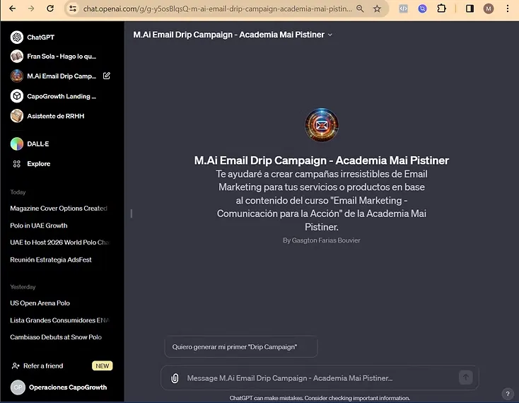Open chat US Open Arena Polo
The height and width of the screenshot is (403, 519).
pos(40,303)
